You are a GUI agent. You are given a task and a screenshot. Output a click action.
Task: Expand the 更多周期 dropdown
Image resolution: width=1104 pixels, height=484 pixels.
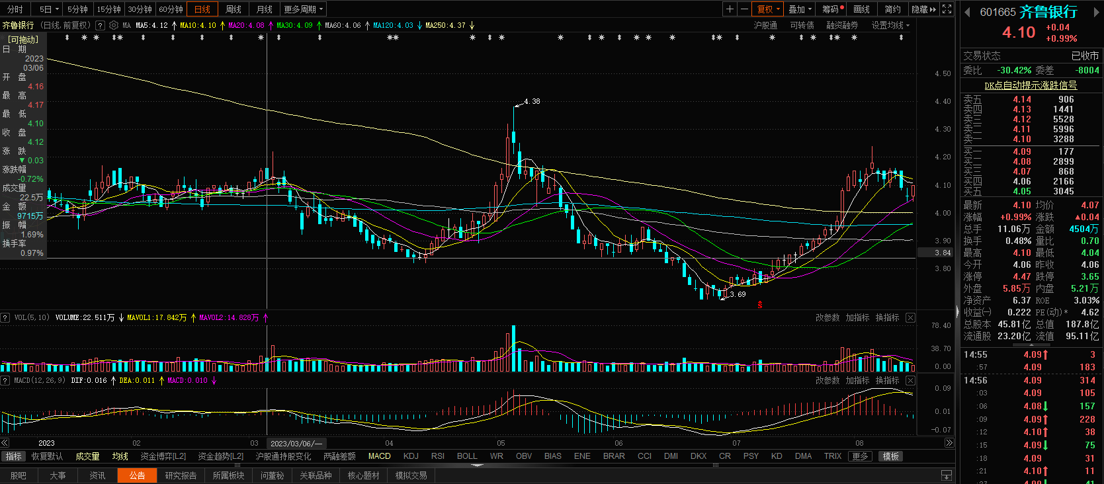click(x=303, y=9)
